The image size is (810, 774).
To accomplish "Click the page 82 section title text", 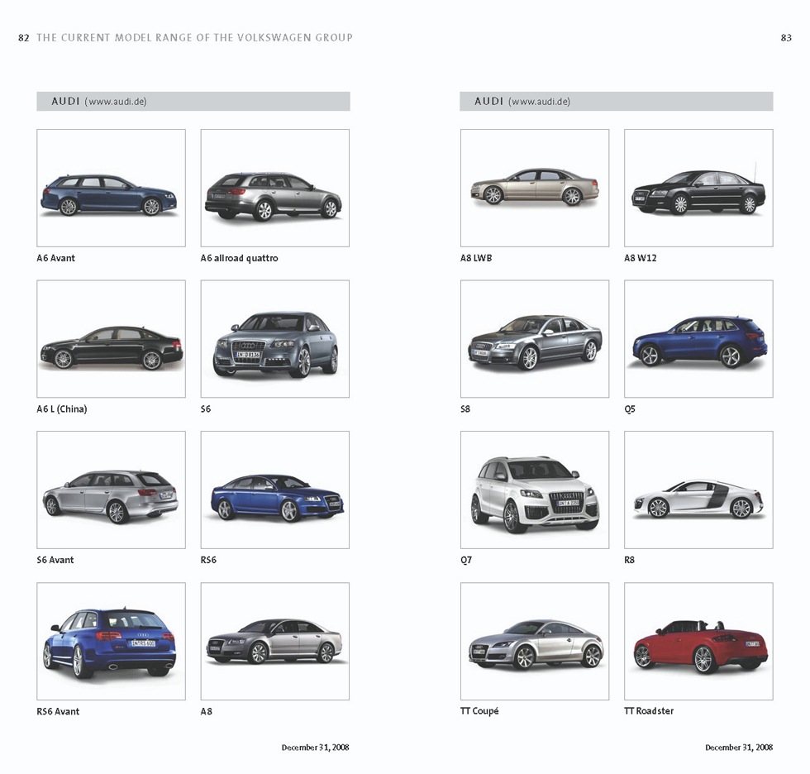I will click(194, 37).
